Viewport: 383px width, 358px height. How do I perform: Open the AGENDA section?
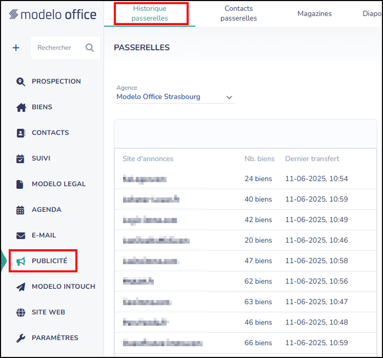pos(46,210)
